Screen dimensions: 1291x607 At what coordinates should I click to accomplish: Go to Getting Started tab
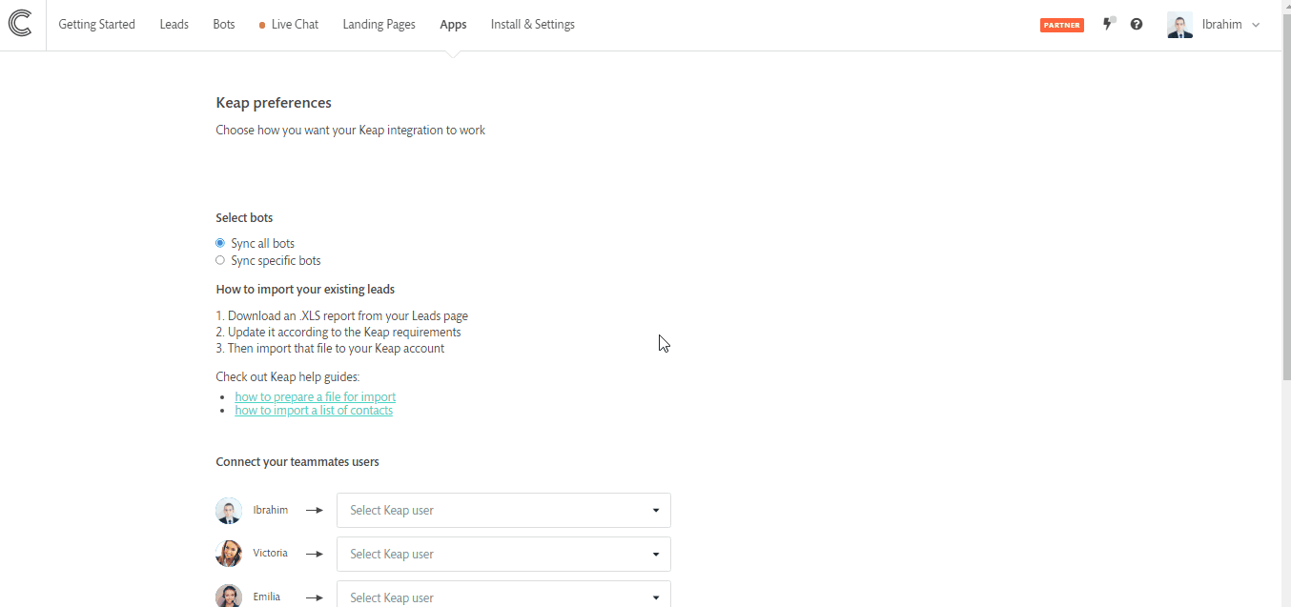pyautogui.click(x=96, y=25)
